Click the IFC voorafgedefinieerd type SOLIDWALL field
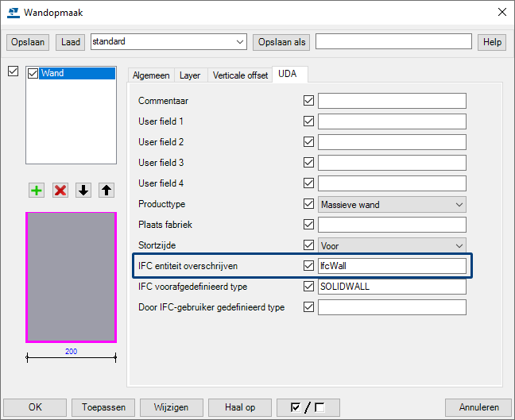515x420 pixels. (x=392, y=287)
